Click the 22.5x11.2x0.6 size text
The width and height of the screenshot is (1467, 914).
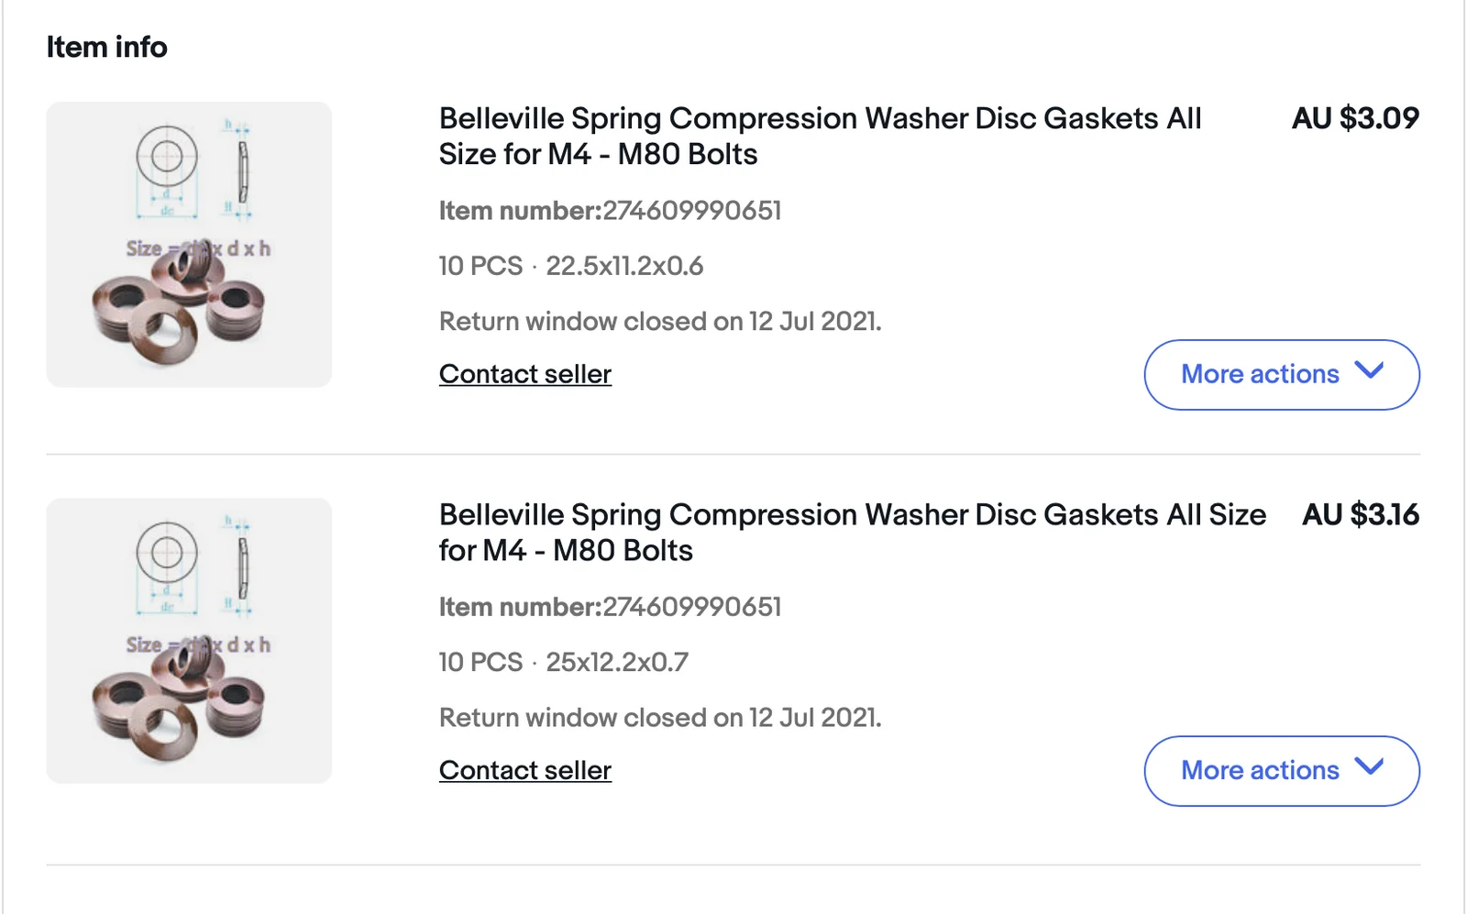tap(624, 266)
